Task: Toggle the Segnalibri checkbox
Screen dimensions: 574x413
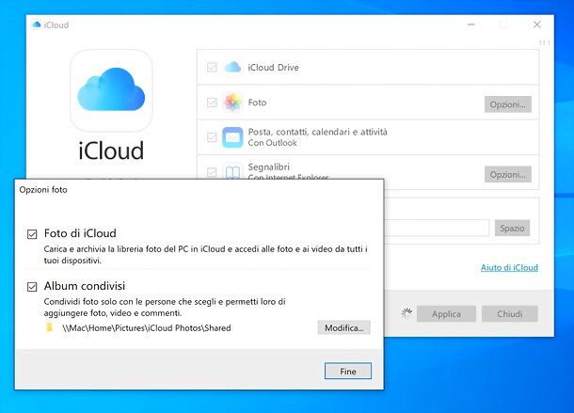Action: pos(212,172)
